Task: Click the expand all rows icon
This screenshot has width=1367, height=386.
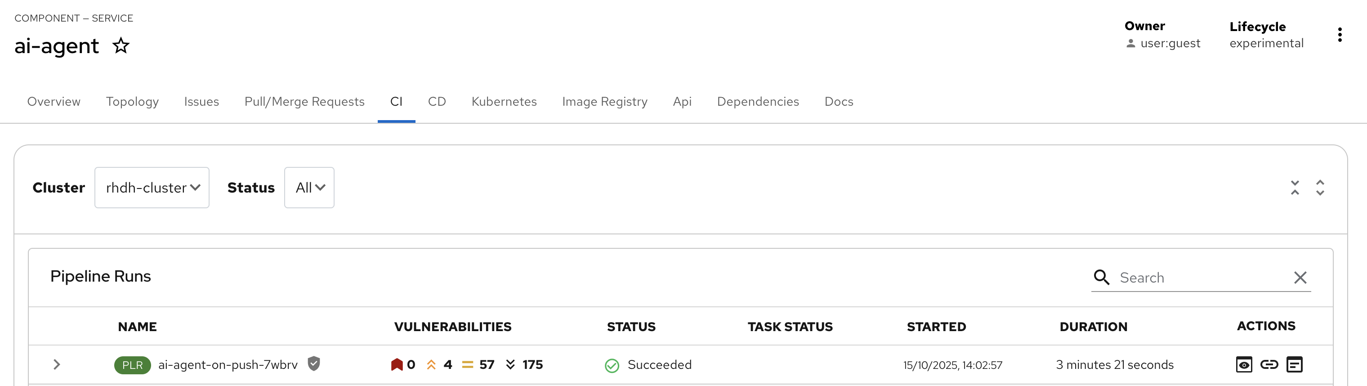Action: pyautogui.click(x=1320, y=188)
